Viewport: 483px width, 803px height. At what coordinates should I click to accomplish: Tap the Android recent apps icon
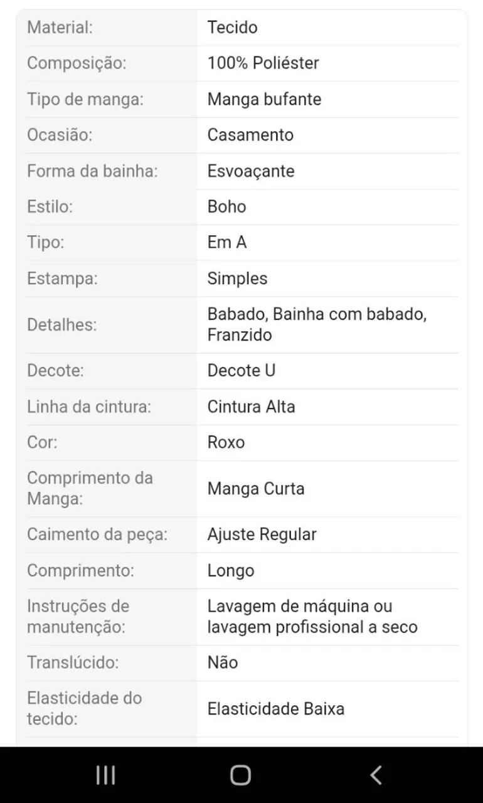tap(105, 775)
